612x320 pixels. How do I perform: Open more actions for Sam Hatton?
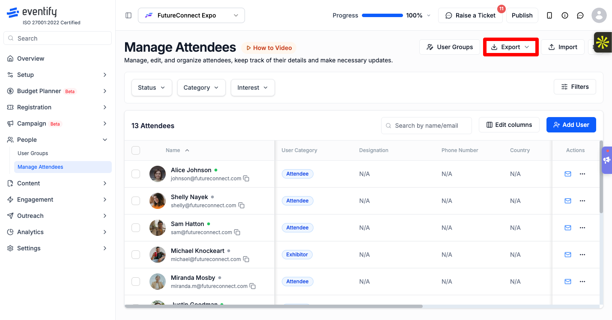[x=582, y=228]
